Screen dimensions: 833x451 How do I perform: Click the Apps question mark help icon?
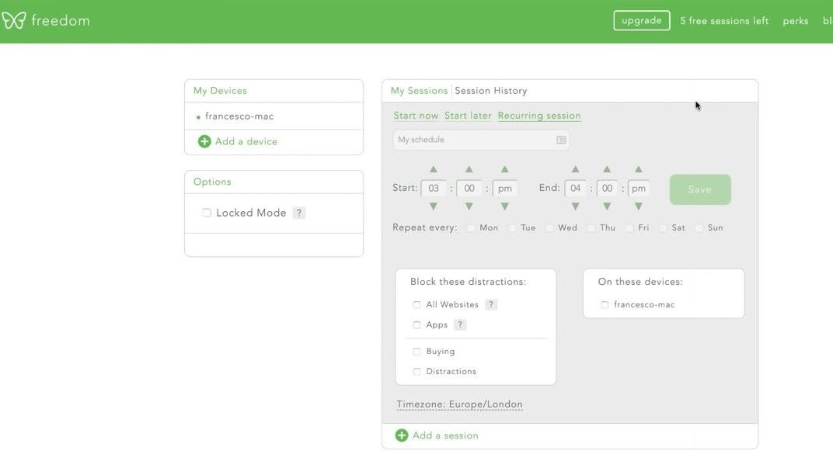[x=460, y=324]
